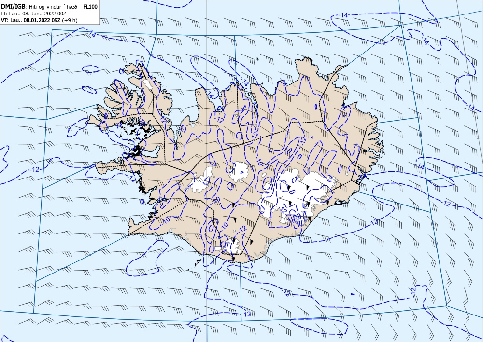483x342 pixels.
Task: Click the '(+9 h)' forecast offset text
Action: coord(70,20)
